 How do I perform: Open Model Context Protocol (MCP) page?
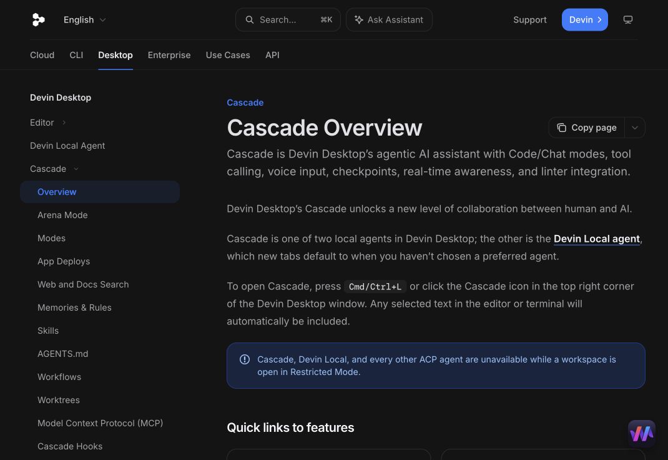point(100,423)
